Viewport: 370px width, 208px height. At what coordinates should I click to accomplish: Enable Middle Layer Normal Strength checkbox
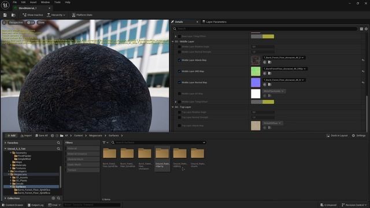[179, 52]
